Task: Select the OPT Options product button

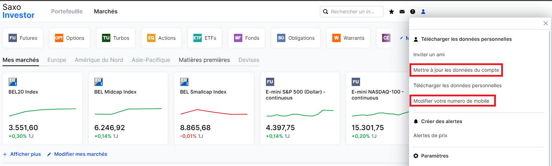Action: [x=69, y=38]
